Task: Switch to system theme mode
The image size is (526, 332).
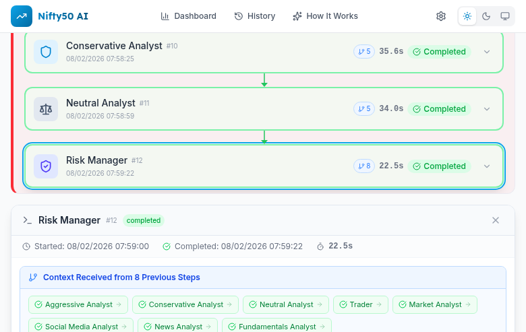Action: point(504,16)
